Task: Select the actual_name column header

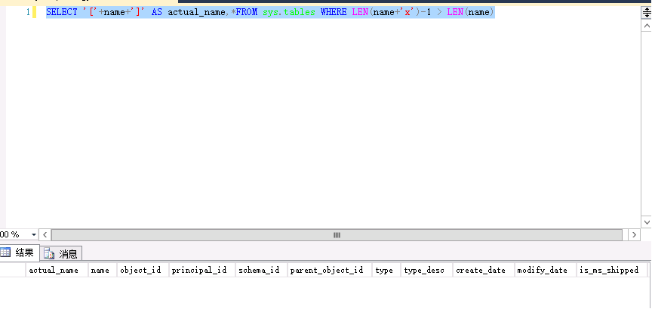Action: (57, 271)
